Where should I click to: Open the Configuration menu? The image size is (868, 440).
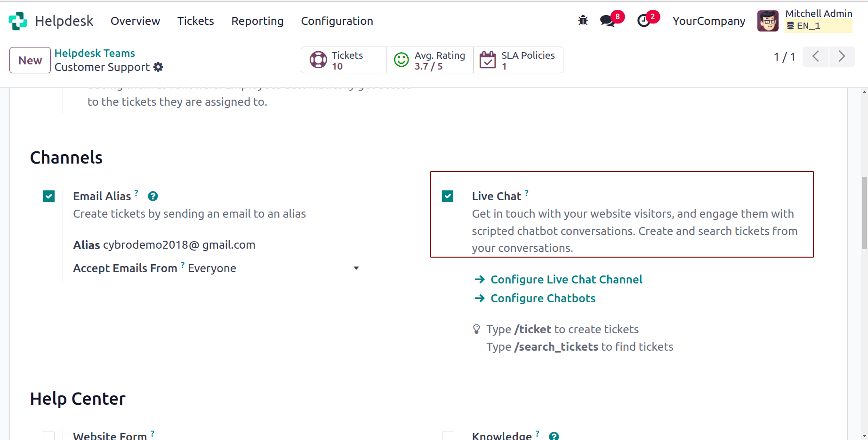coord(337,21)
